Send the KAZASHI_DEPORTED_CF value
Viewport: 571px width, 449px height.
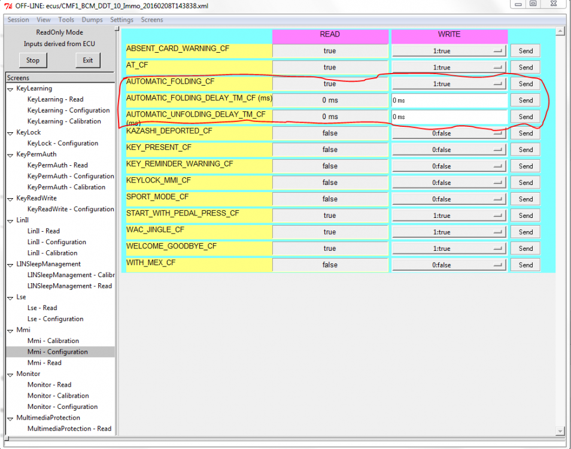pyautogui.click(x=526, y=134)
